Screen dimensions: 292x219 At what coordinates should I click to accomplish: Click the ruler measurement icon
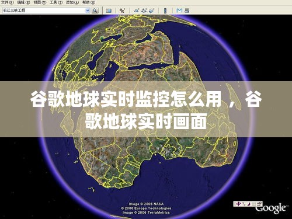[x=165, y=11]
